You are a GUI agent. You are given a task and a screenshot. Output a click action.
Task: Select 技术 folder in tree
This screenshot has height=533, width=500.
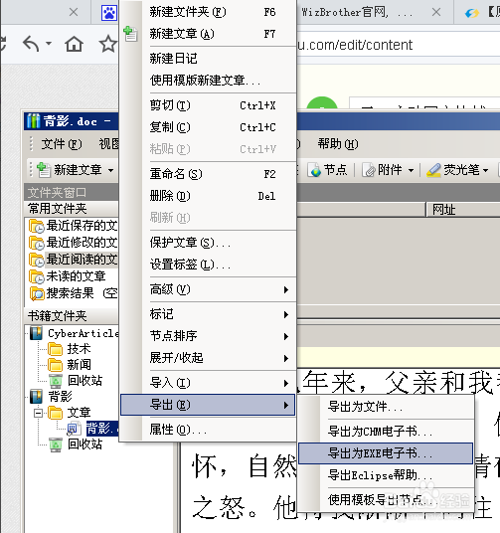[x=70, y=349]
